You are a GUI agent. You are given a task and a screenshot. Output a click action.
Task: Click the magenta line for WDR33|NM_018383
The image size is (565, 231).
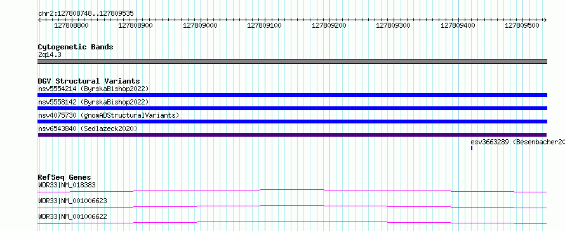tap(292, 190)
